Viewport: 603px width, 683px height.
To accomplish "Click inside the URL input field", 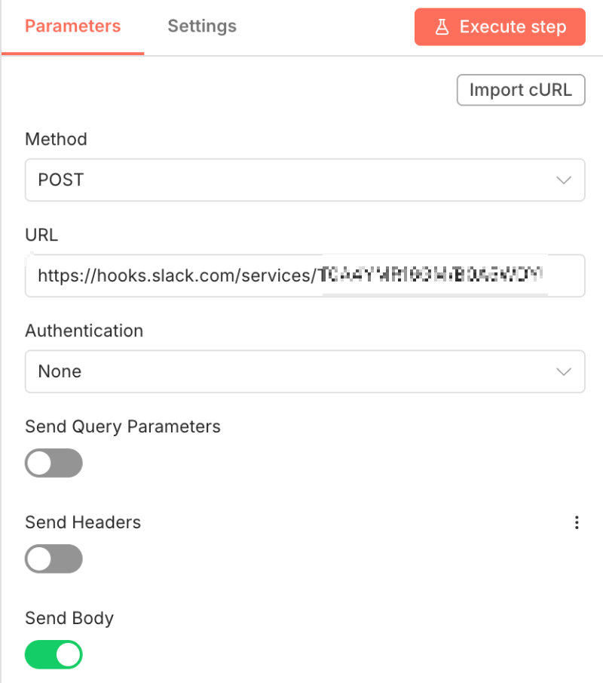I will pyautogui.click(x=226, y=275).
